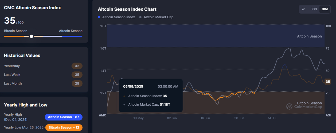Click the white knob on the season slider

pos(32,36)
